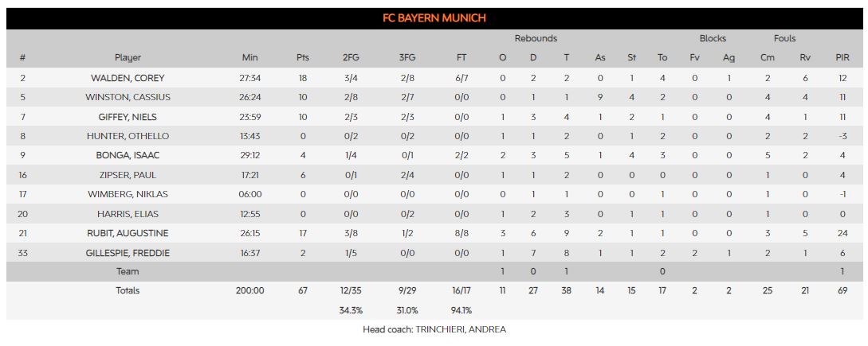Click the 94.1% free throw percentage
Screen dimensions: 868x346
[461, 310]
